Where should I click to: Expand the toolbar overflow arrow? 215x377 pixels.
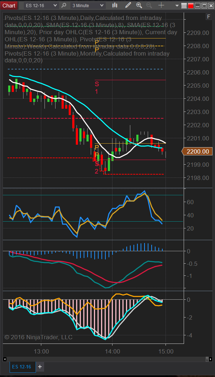[x=177, y=6]
